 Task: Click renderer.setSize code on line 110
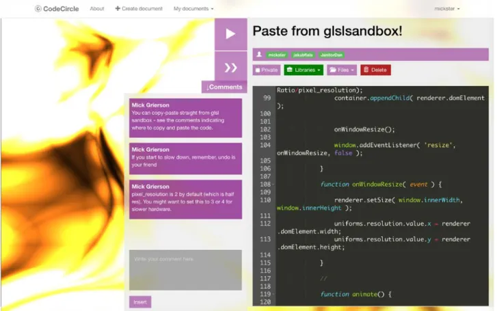tap(399, 200)
